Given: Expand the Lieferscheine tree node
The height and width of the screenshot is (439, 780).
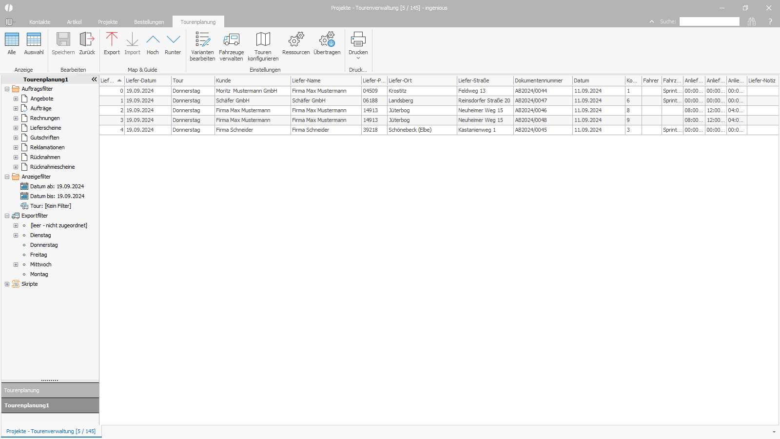Looking at the screenshot, I should point(16,128).
